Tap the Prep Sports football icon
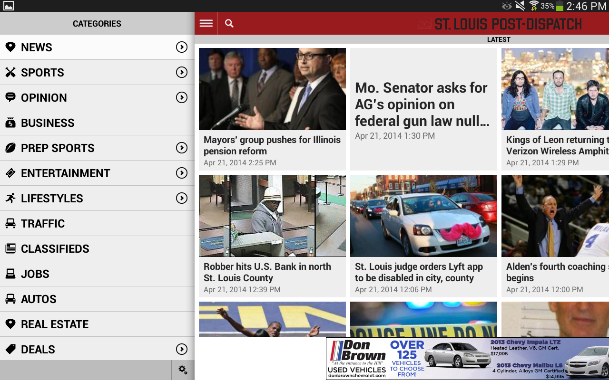 pyautogui.click(x=10, y=148)
